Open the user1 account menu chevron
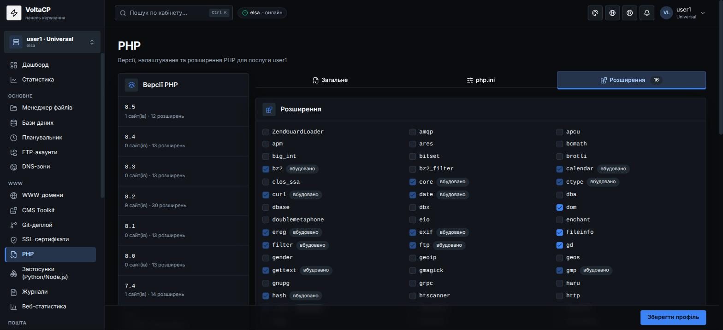This screenshot has height=330, width=723. pos(703,13)
